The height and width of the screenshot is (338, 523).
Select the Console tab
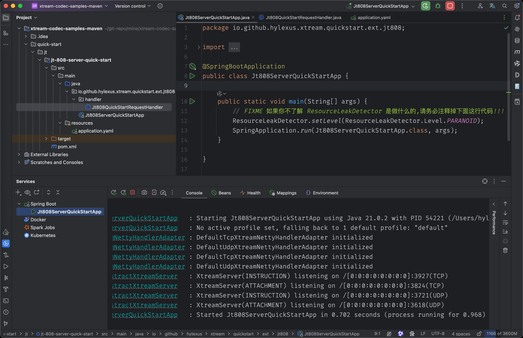tap(194, 193)
